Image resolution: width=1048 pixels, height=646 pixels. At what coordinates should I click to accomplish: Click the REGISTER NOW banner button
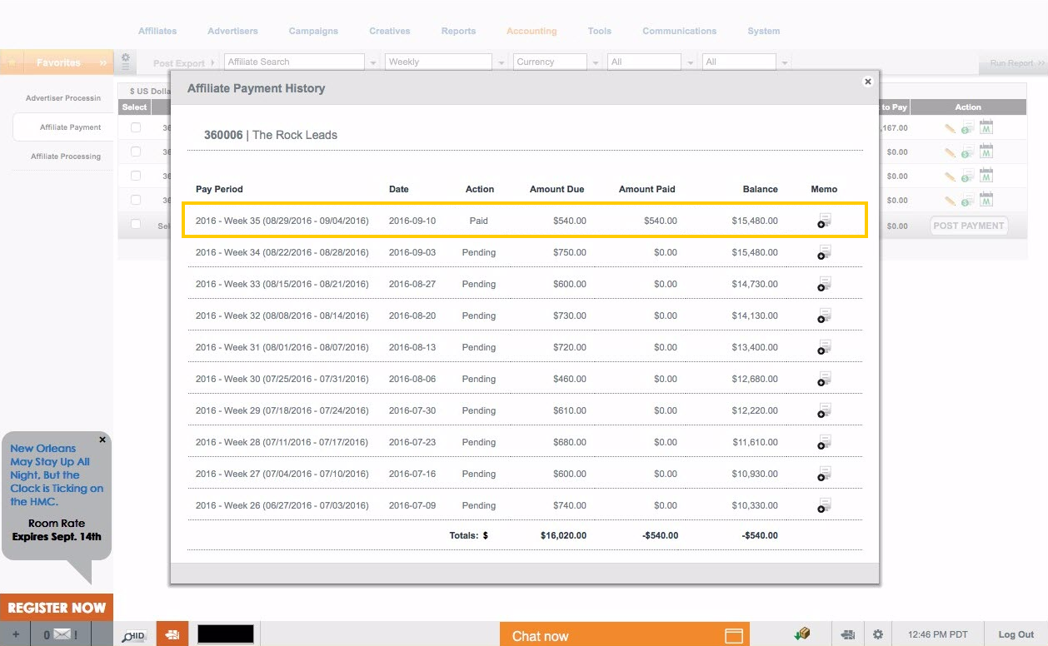point(57,608)
